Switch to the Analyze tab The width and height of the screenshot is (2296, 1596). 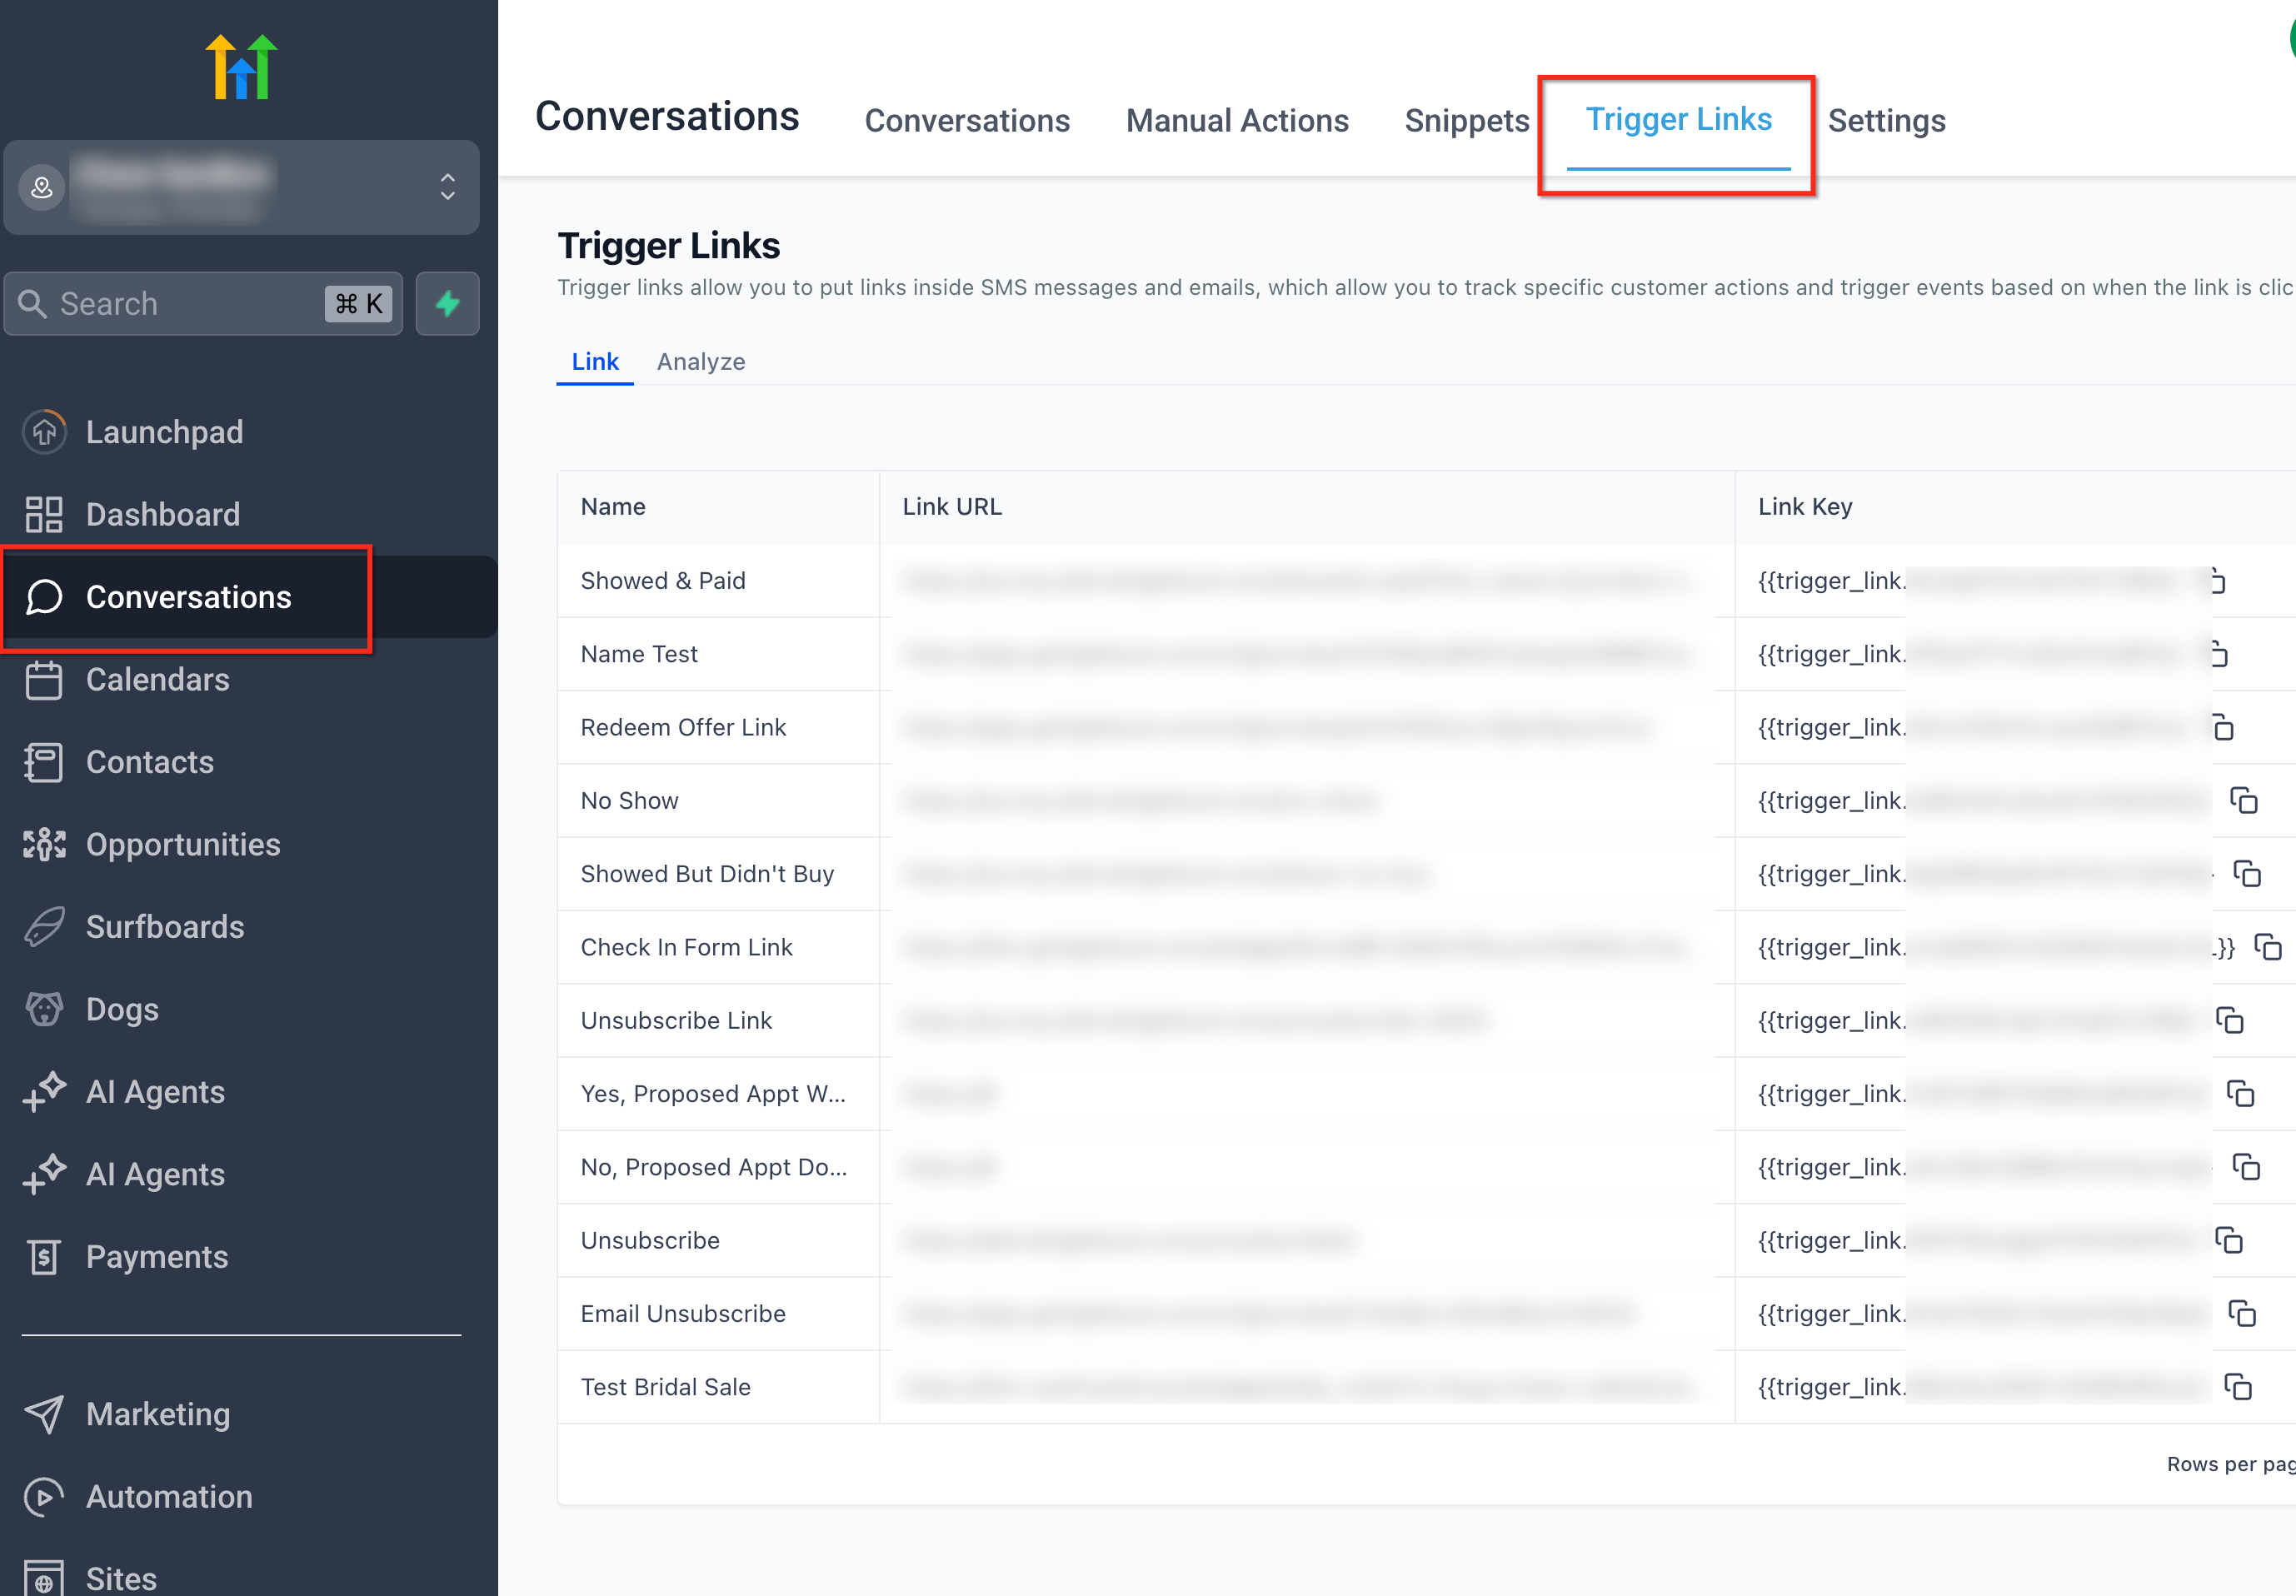[x=700, y=362]
